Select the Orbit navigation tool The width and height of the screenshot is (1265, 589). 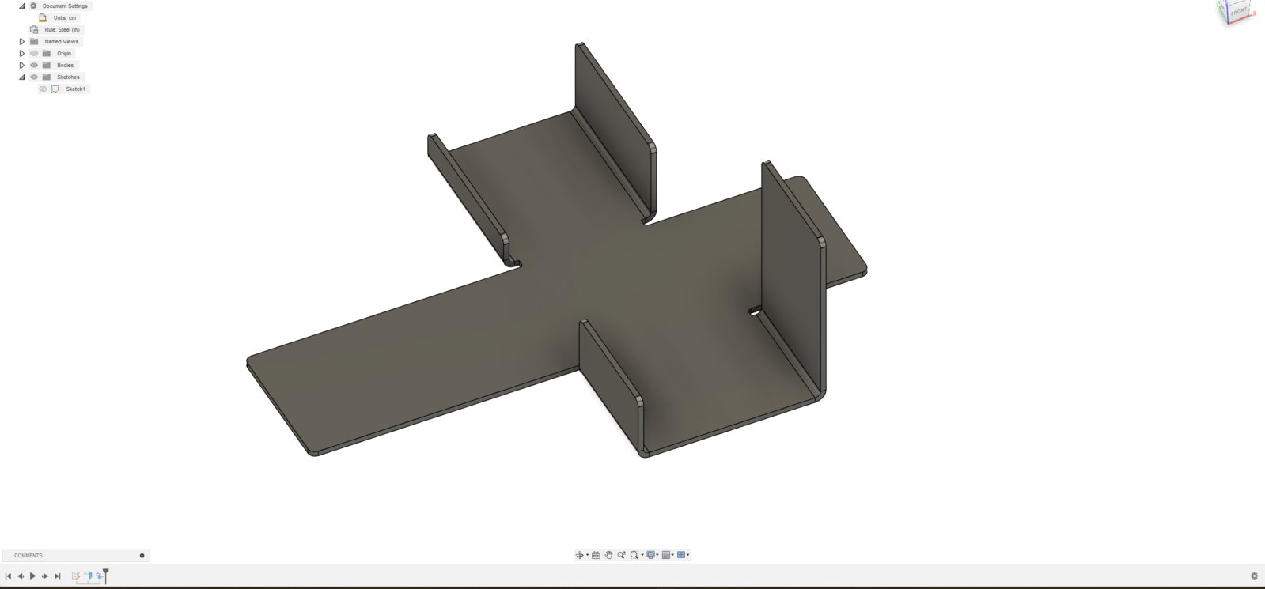click(579, 555)
